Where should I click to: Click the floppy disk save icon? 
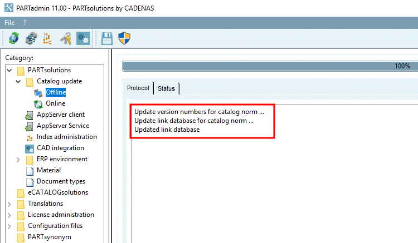[x=107, y=38]
